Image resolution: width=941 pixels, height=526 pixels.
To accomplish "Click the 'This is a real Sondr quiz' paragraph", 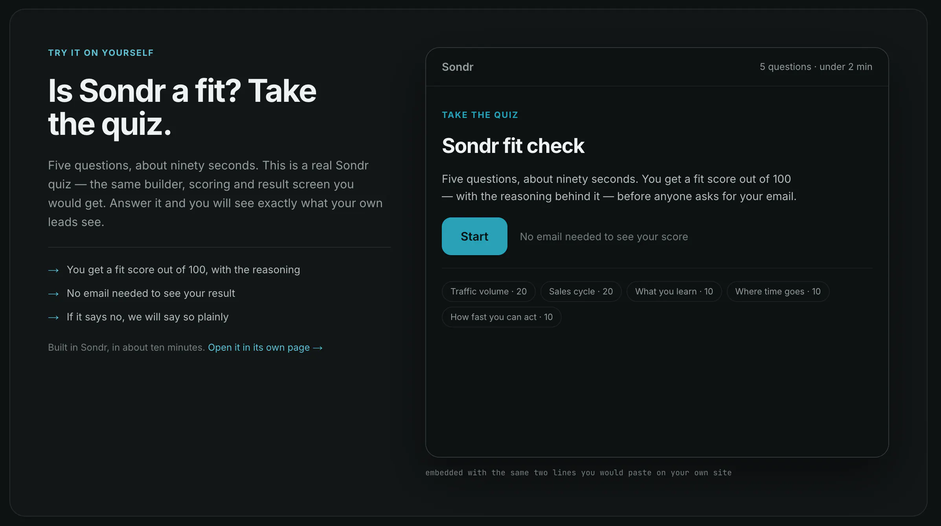I will coord(215,193).
